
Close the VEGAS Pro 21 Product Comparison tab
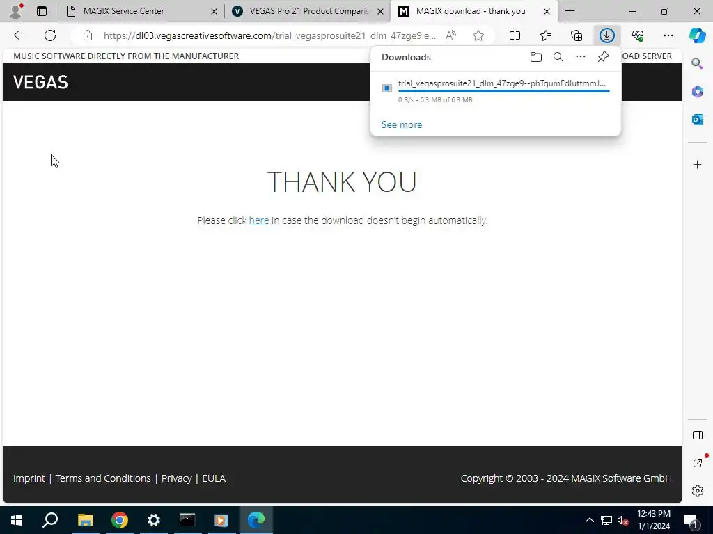click(380, 11)
